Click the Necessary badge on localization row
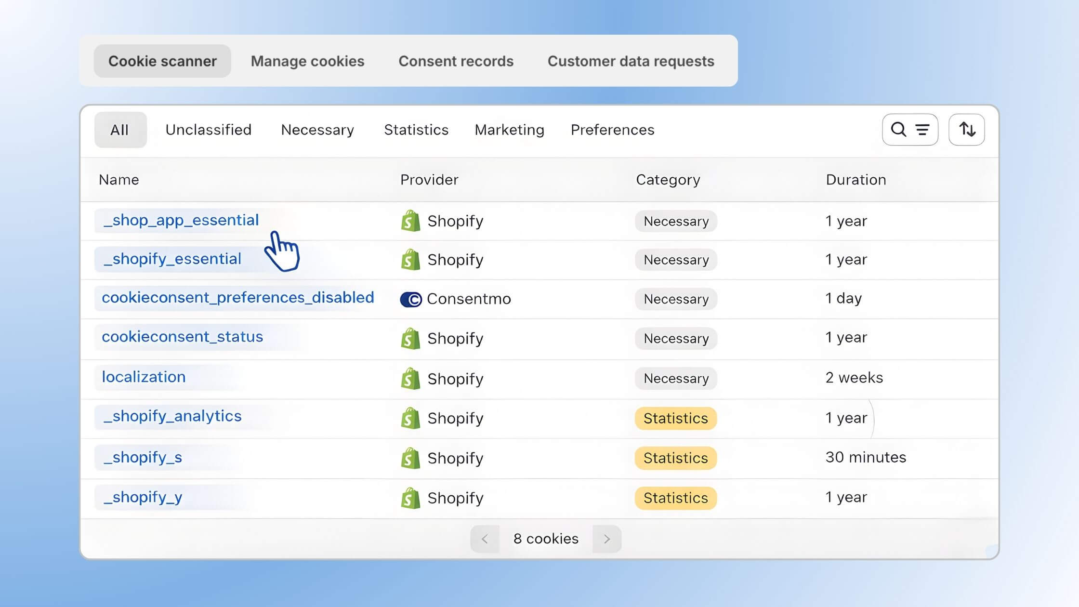This screenshot has width=1079, height=607. pyautogui.click(x=675, y=378)
